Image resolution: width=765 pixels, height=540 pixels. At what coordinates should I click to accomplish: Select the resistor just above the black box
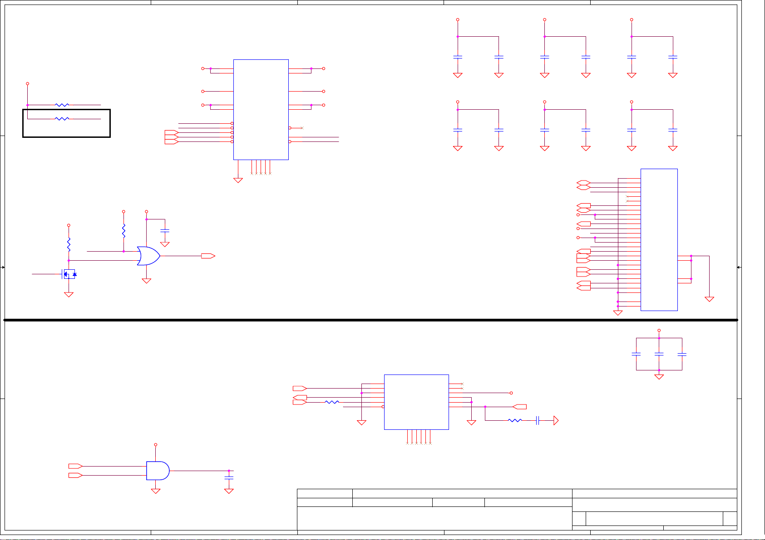point(62,105)
